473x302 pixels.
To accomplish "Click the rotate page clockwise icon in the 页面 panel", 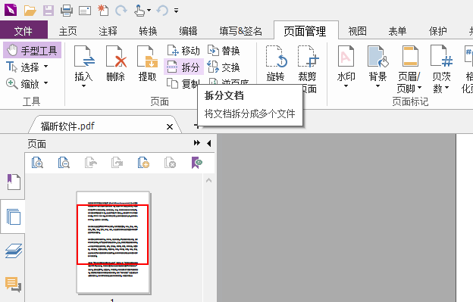I will pos(117,163).
